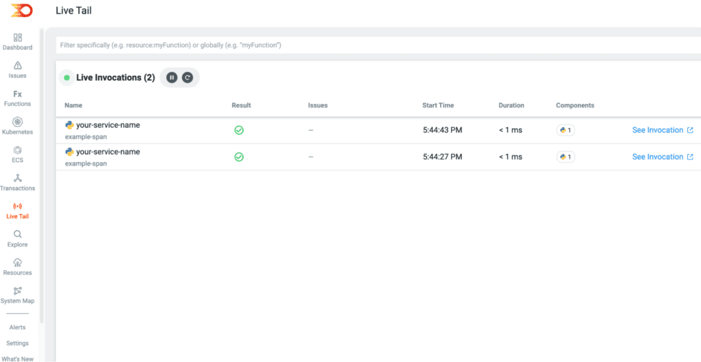
Task: Click your-service-name in 5:44:43 PM row
Action: 108,125
